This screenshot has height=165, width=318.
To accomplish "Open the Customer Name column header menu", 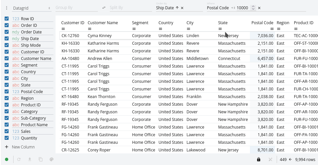I will [x=89, y=29].
